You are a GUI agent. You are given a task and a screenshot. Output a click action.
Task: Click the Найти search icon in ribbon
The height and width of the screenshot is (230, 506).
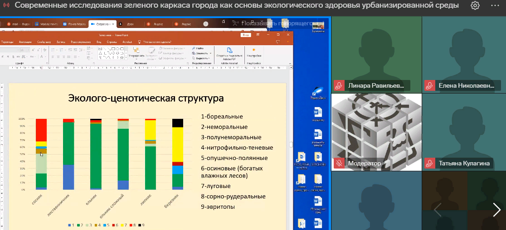pyautogui.click(x=194, y=48)
